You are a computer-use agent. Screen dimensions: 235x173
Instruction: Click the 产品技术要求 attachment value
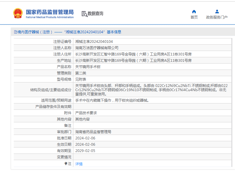(86, 113)
